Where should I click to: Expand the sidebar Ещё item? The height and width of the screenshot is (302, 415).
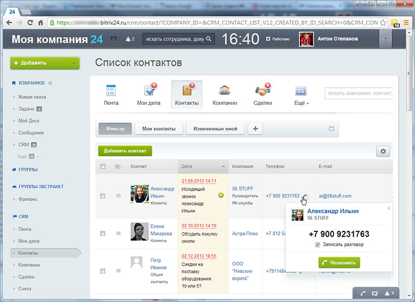coord(29,156)
